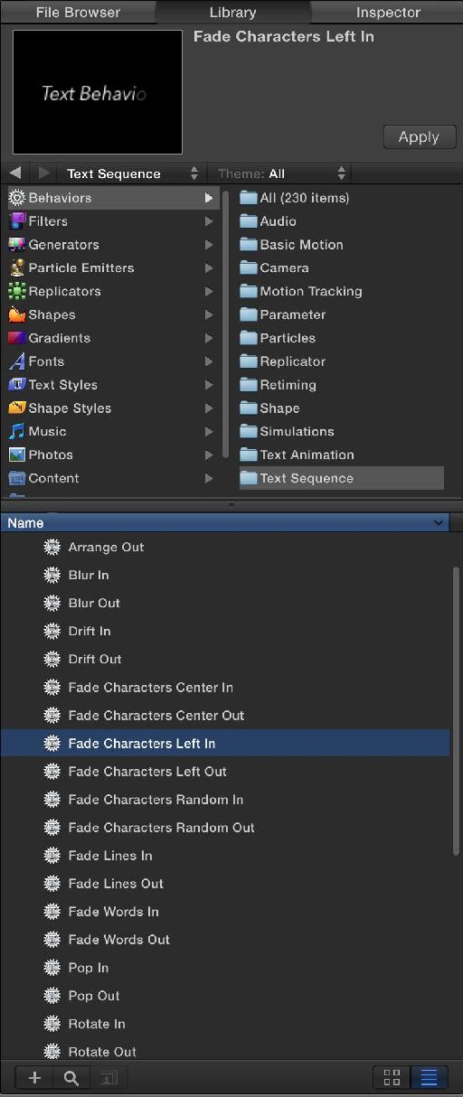The width and height of the screenshot is (463, 1097).
Task: Select the Pop In behavior icon
Action: 52,968
